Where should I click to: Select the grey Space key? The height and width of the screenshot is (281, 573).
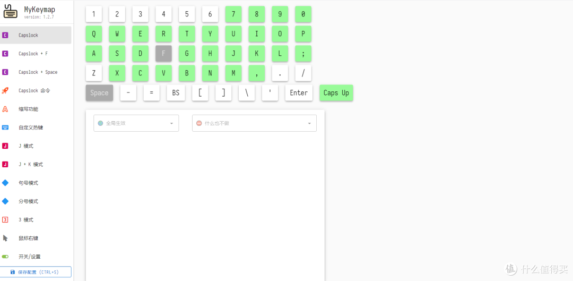click(99, 93)
